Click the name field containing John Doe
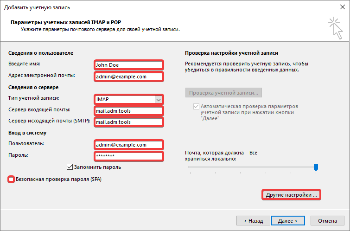350x231 pixels. pos(128,65)
